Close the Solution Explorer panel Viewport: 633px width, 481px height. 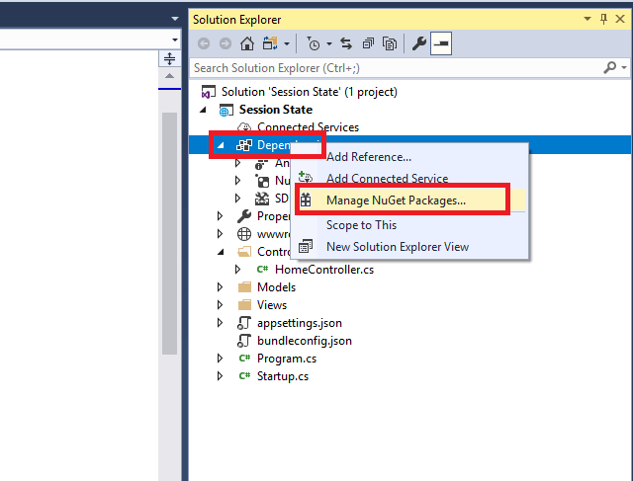tap(620, 19)
